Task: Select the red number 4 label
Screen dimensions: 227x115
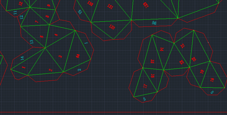Action: pos(56,35)
